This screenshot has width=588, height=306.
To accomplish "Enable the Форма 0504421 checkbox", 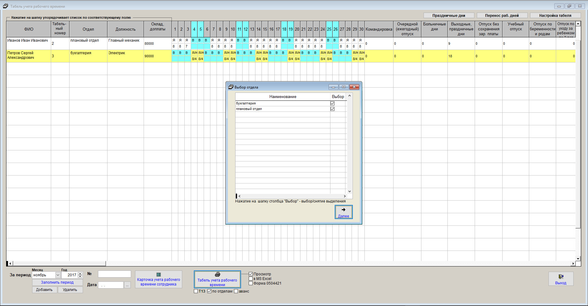I will click(251, 283).
